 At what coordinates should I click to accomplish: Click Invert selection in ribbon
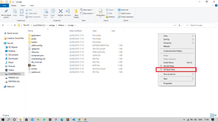tap(127, 17)
